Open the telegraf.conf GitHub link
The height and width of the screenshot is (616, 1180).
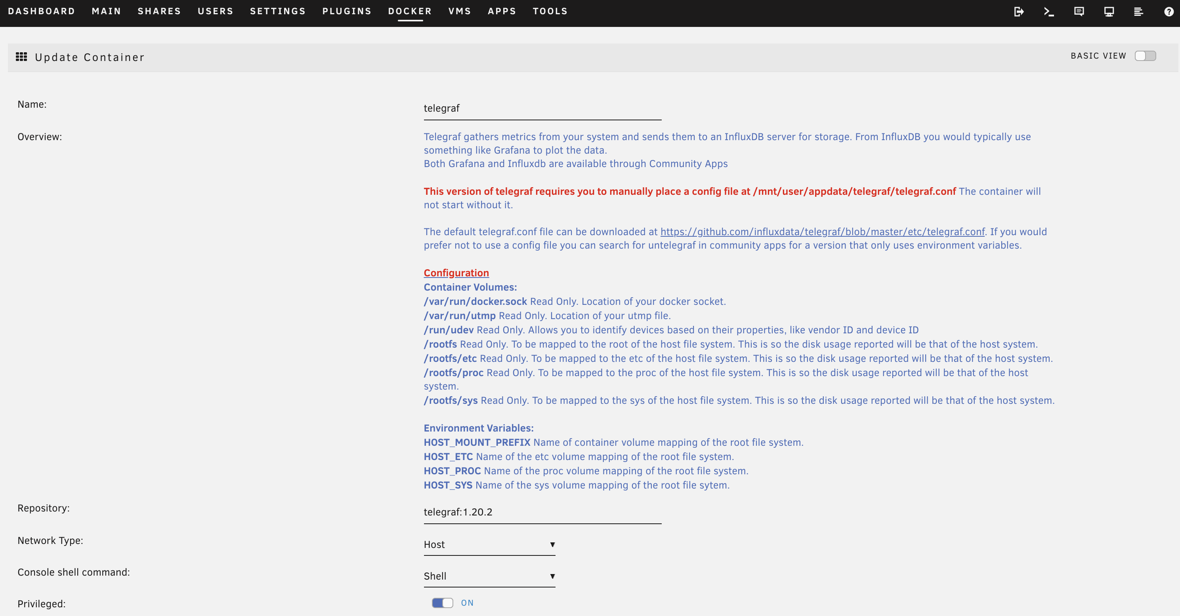822,232
